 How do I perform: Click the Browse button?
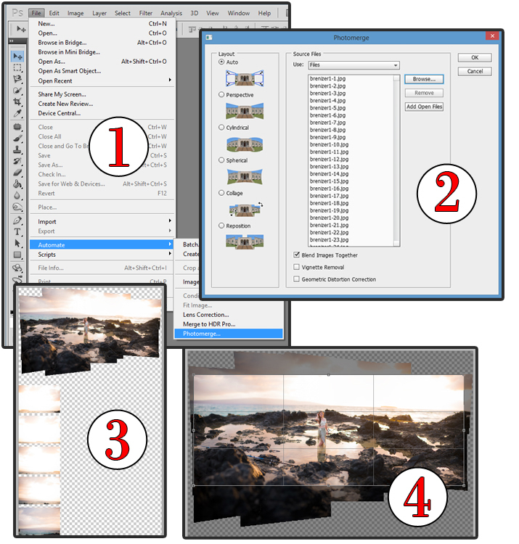(423, 79)
